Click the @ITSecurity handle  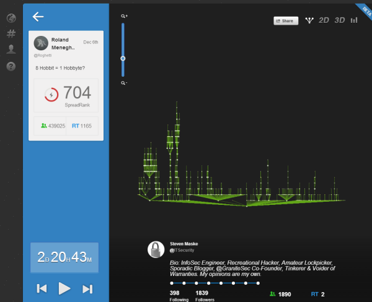coord(182,251)
